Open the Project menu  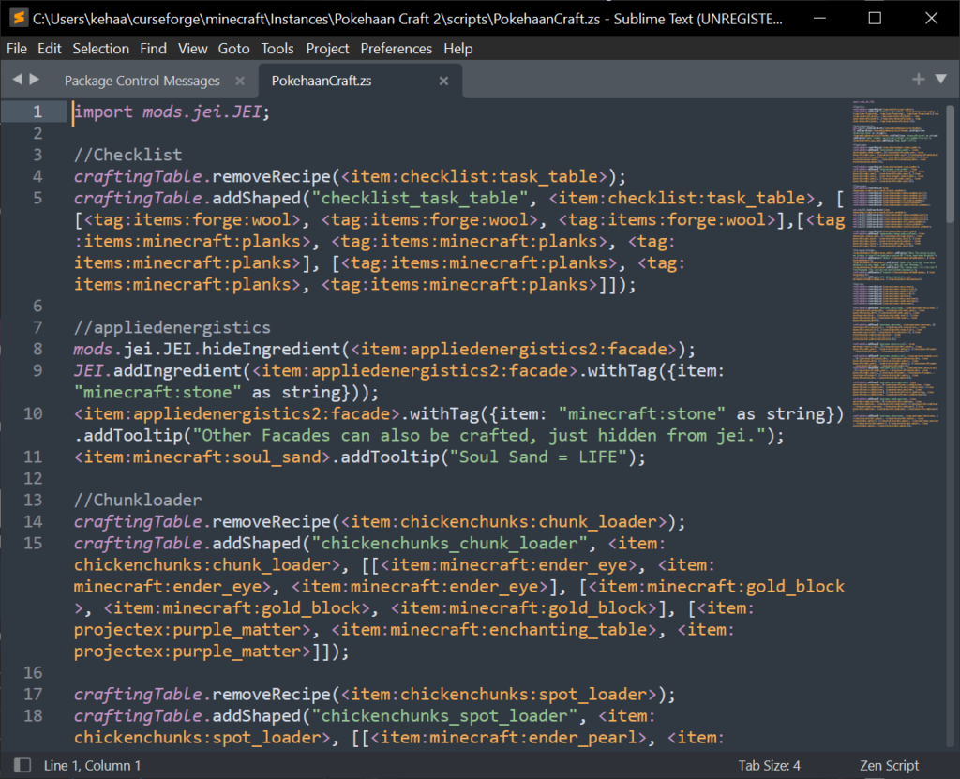[327, 49]
